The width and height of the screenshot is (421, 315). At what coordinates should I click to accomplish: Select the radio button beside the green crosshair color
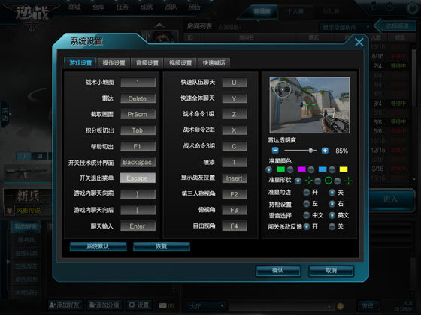[x=269, y=169]
